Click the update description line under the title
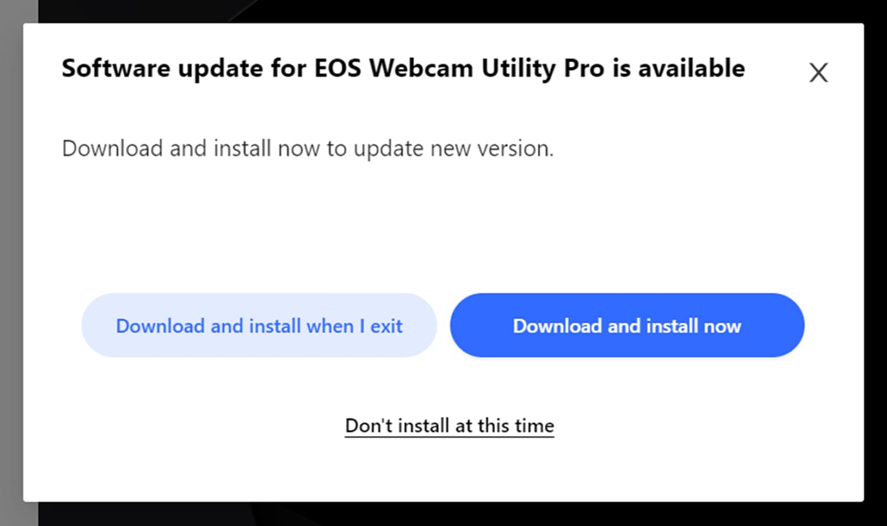 308,148
